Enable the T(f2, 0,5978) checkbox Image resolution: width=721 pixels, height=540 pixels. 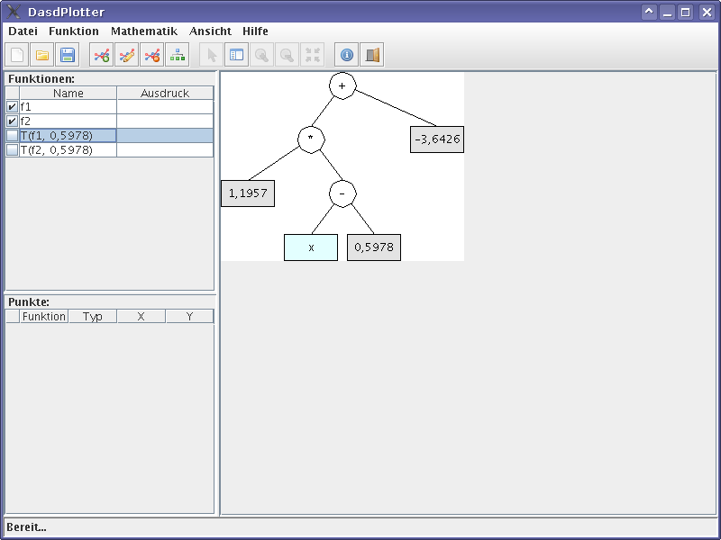click(12, 150)
